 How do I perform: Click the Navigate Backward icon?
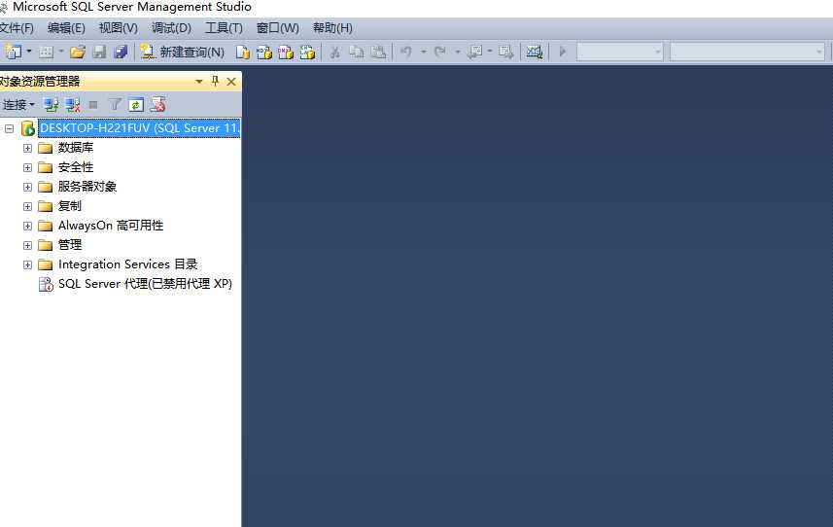pos(474,52)
